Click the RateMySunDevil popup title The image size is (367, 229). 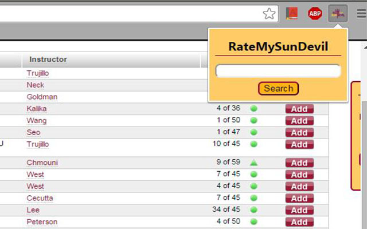point(278,46)
